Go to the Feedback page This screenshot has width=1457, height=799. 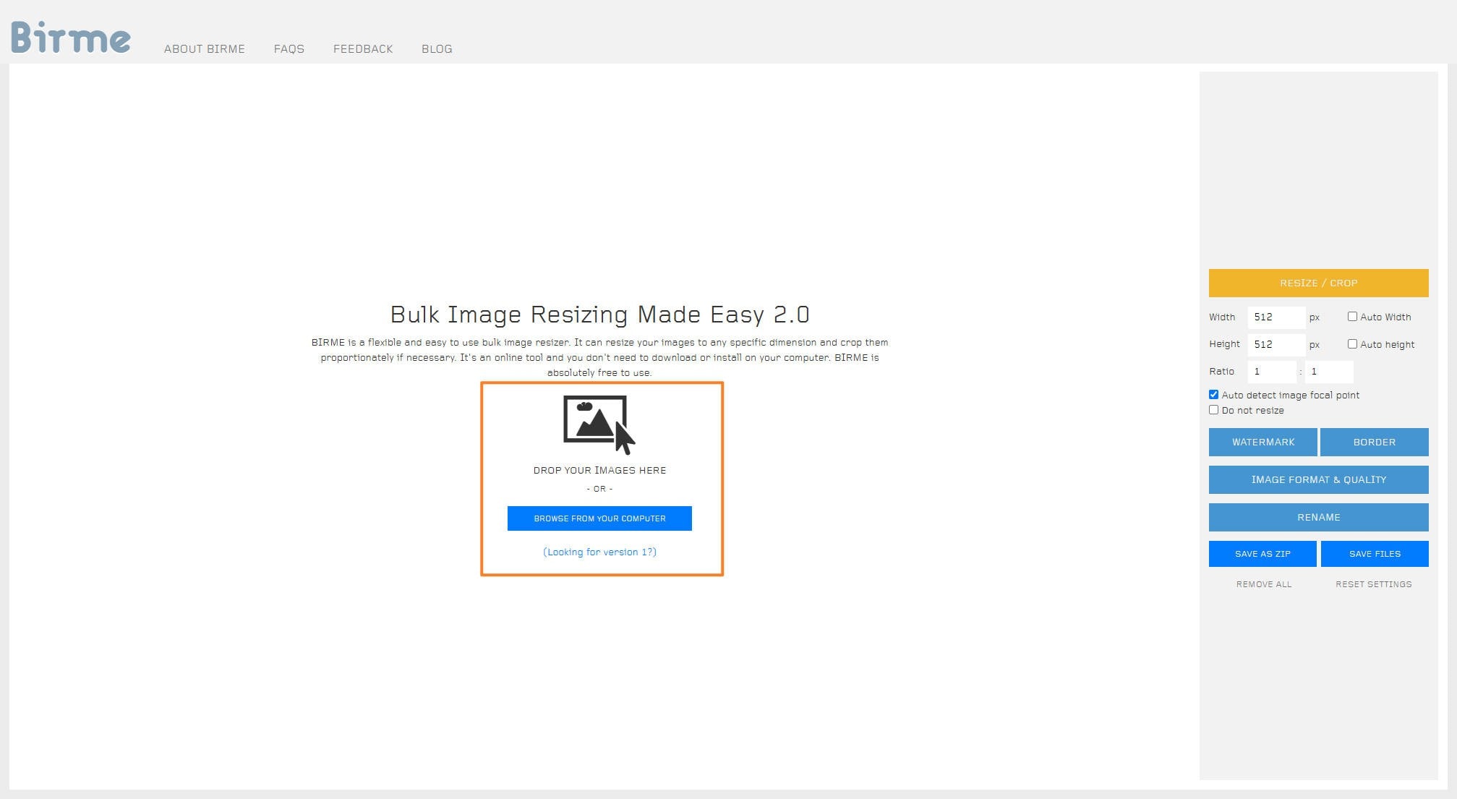click(x=363, y=49)
